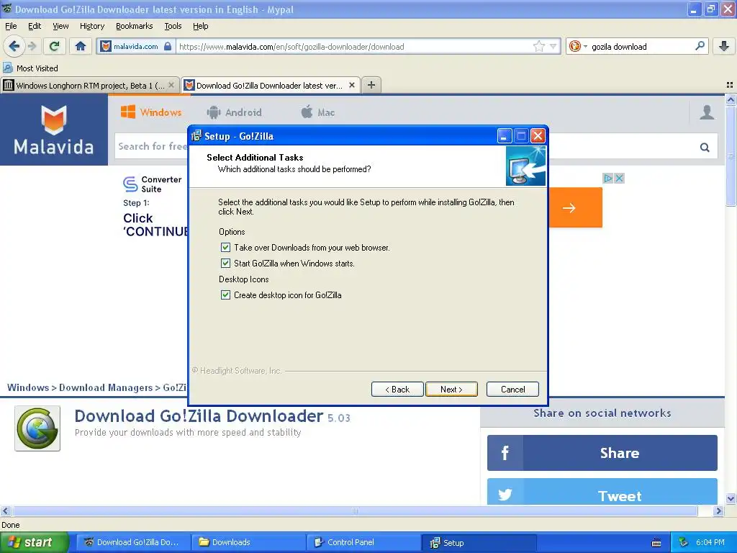The width and height of the screenshot is (737, 553).
Task: Select the Windows platform tab on Malavida
Action: point(151,112)
